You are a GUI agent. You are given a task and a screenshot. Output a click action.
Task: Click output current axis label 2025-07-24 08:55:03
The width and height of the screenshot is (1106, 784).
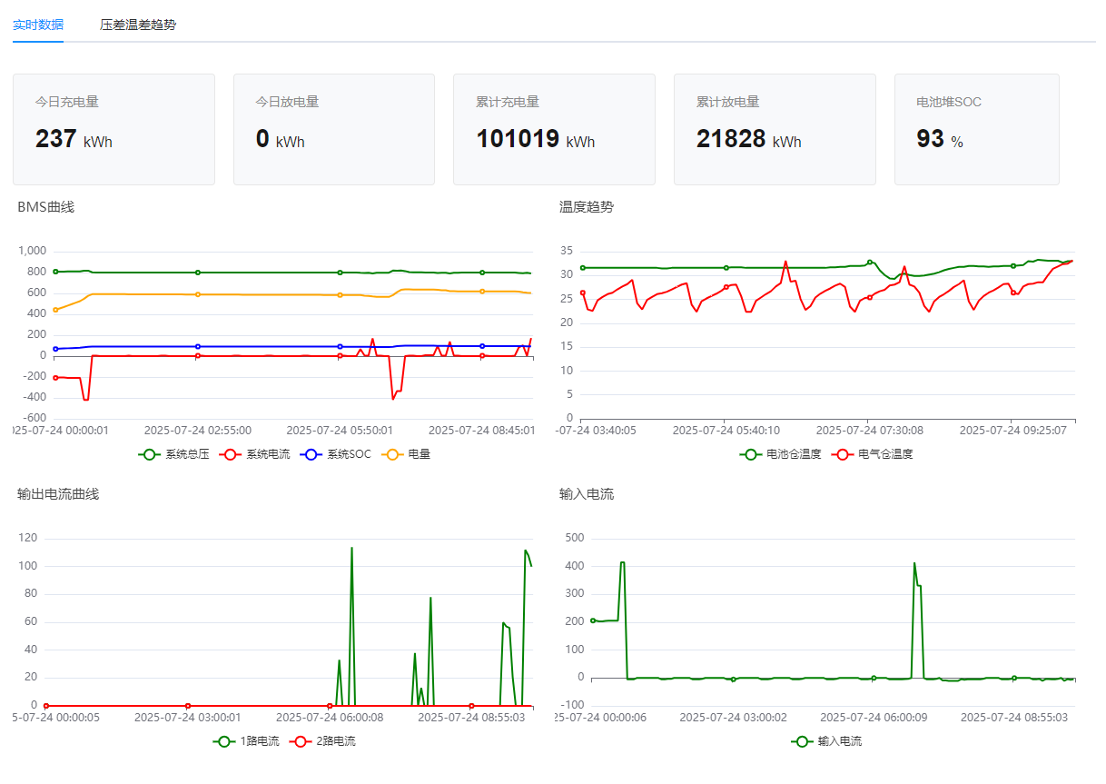pyautogui.click(x=471, y=718)
